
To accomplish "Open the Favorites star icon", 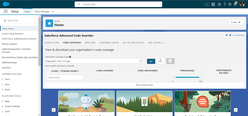I will 204,5.
